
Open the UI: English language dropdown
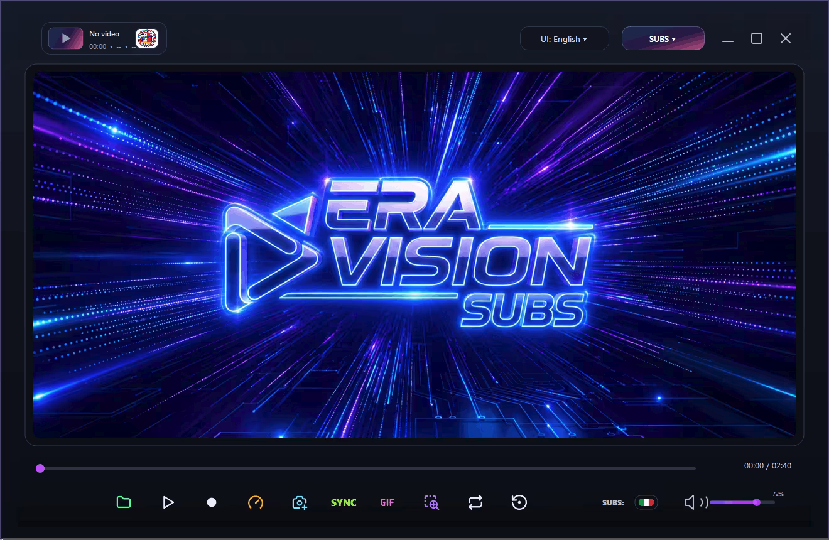pos(564,39)
